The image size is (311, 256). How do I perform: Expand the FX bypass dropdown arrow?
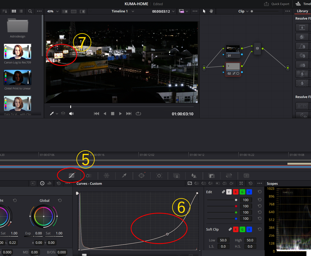(187, 11)
